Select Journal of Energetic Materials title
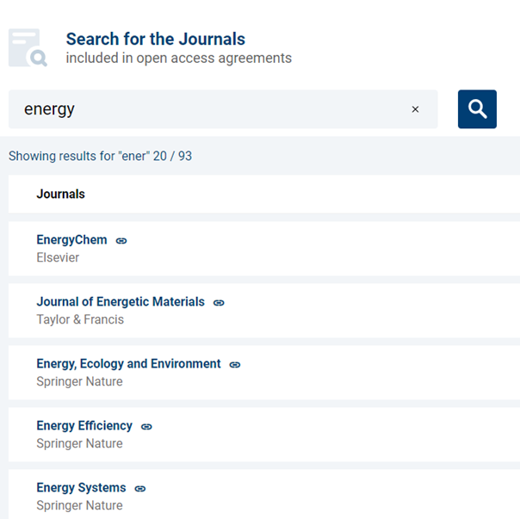 tap(121, 302)
